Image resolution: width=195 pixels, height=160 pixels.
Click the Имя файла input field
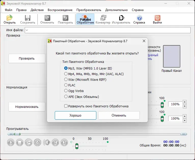tap(108, 30)
